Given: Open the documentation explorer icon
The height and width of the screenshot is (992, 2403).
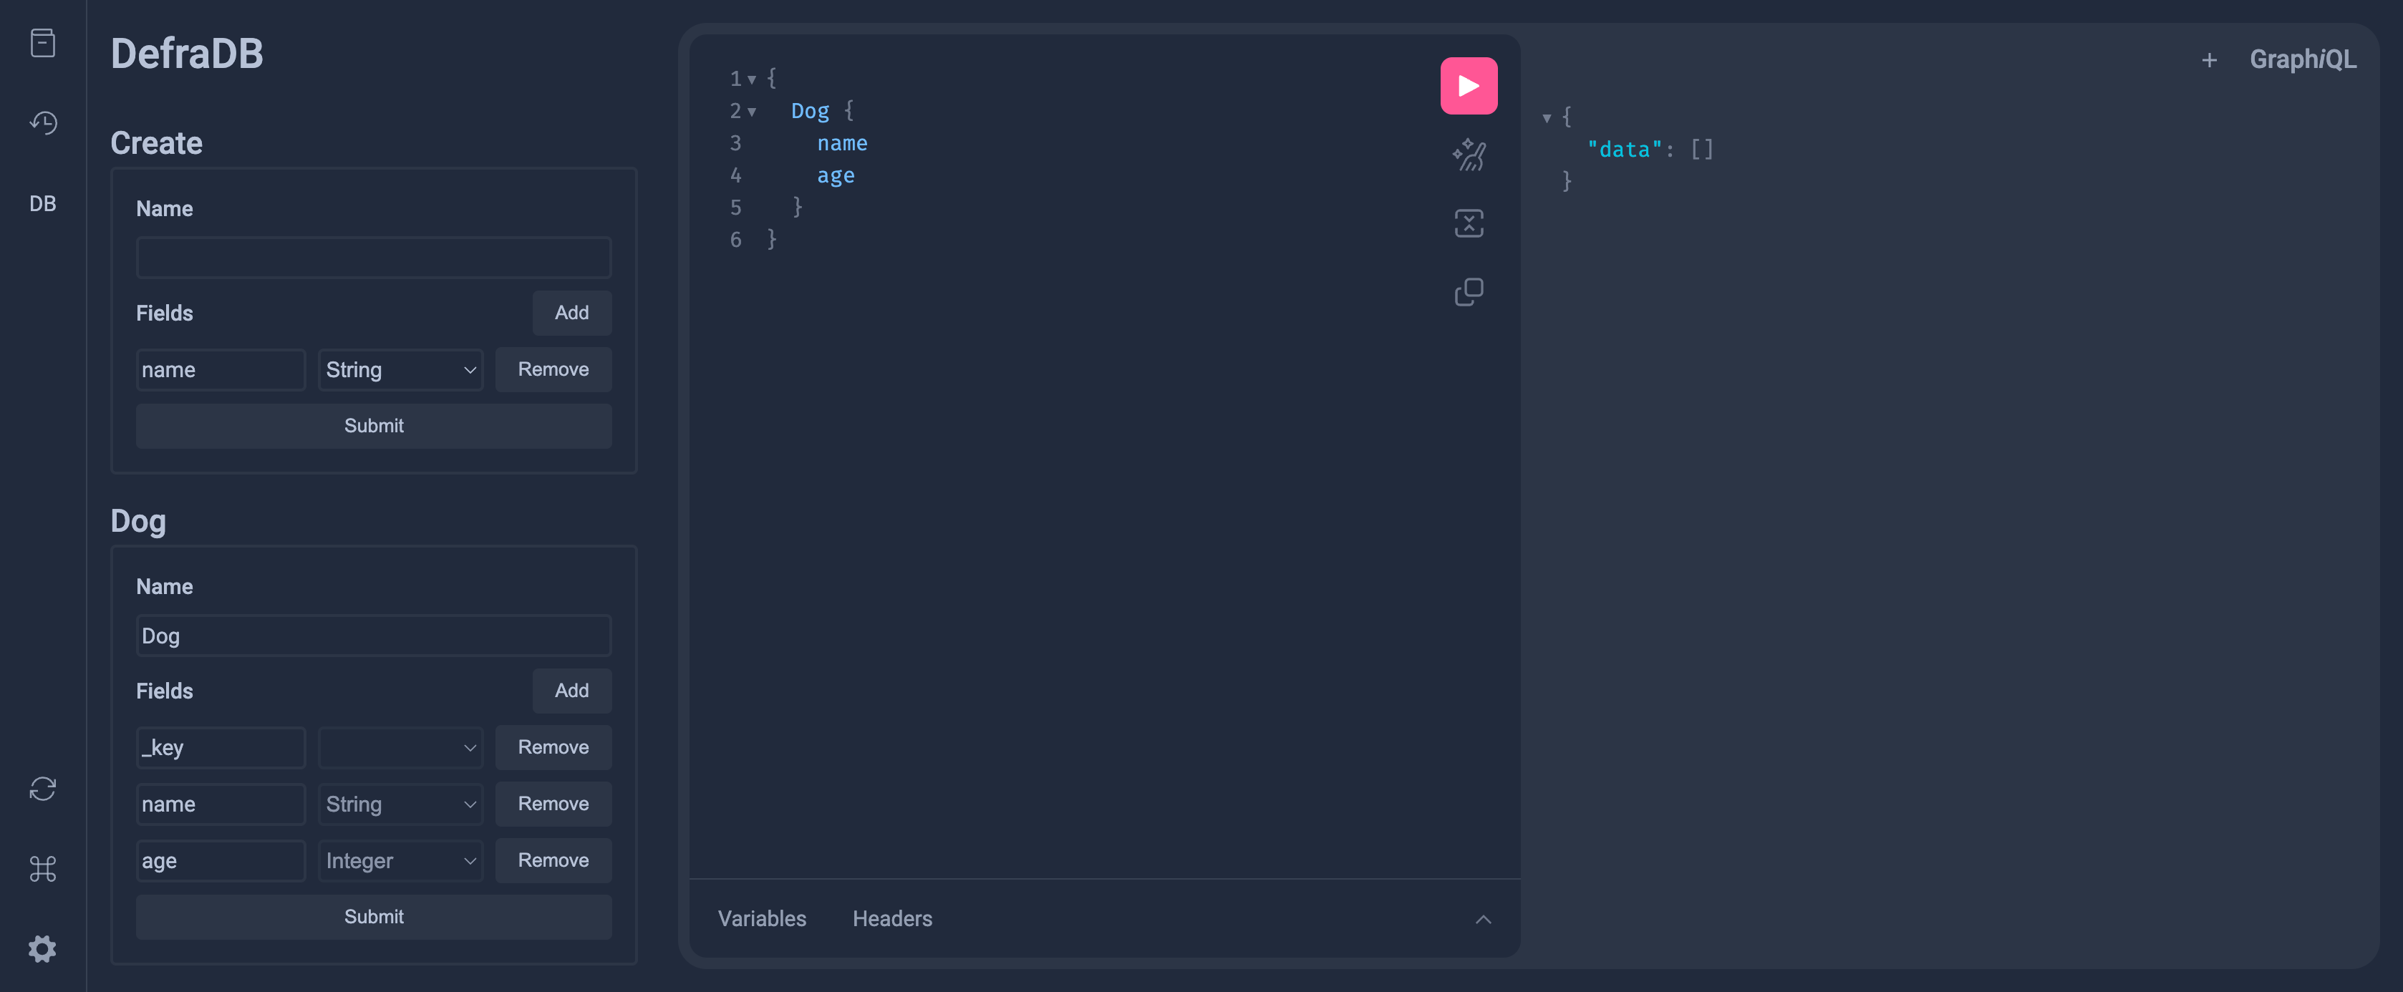Looking at the screenshot, I should (x=43, y=43).
